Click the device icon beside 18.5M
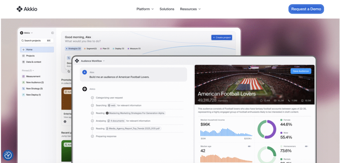Viewport: 340px width, 163px height. [x=302, y=101]
